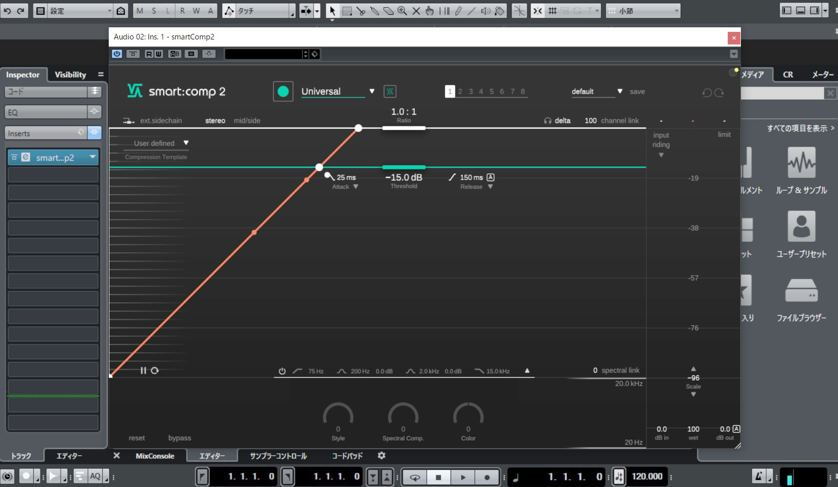Open the sampler control tab in the lower zone
The height and width of the screenshot is (487, 838).
(x=278, y=456)
